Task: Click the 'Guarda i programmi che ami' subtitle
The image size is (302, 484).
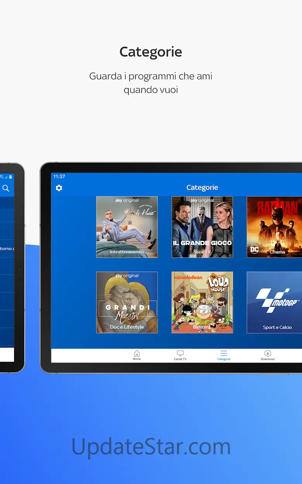Action: coord(151,76)
